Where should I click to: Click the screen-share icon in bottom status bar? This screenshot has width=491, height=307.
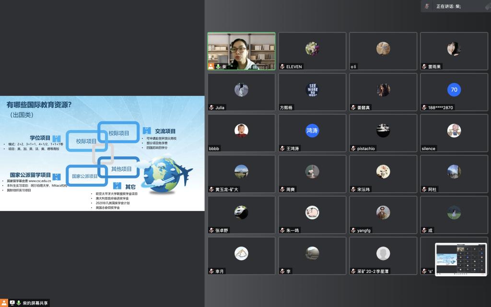point(12,303)
